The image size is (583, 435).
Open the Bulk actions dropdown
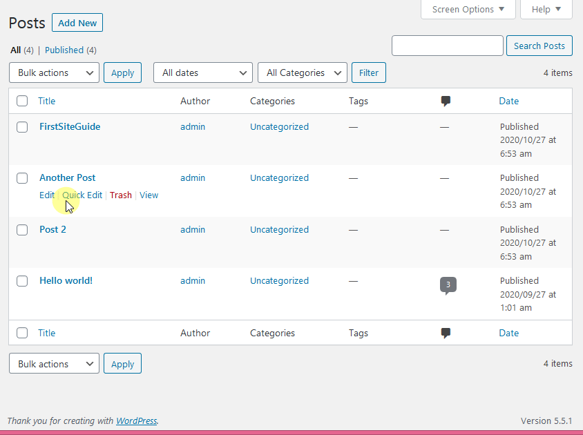tap(54, 72)
